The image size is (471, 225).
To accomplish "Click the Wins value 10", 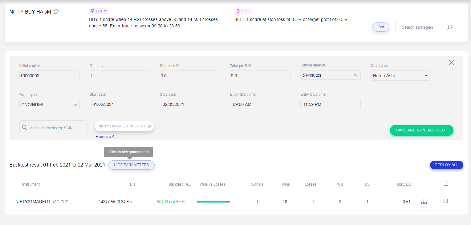I will (x=285, y=202).
